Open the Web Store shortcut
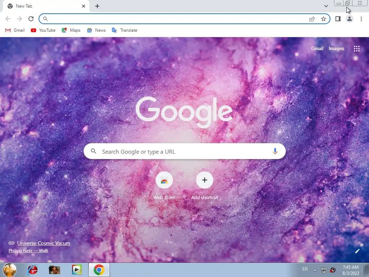Screen dimensions: 369x277 coord(164,186)
